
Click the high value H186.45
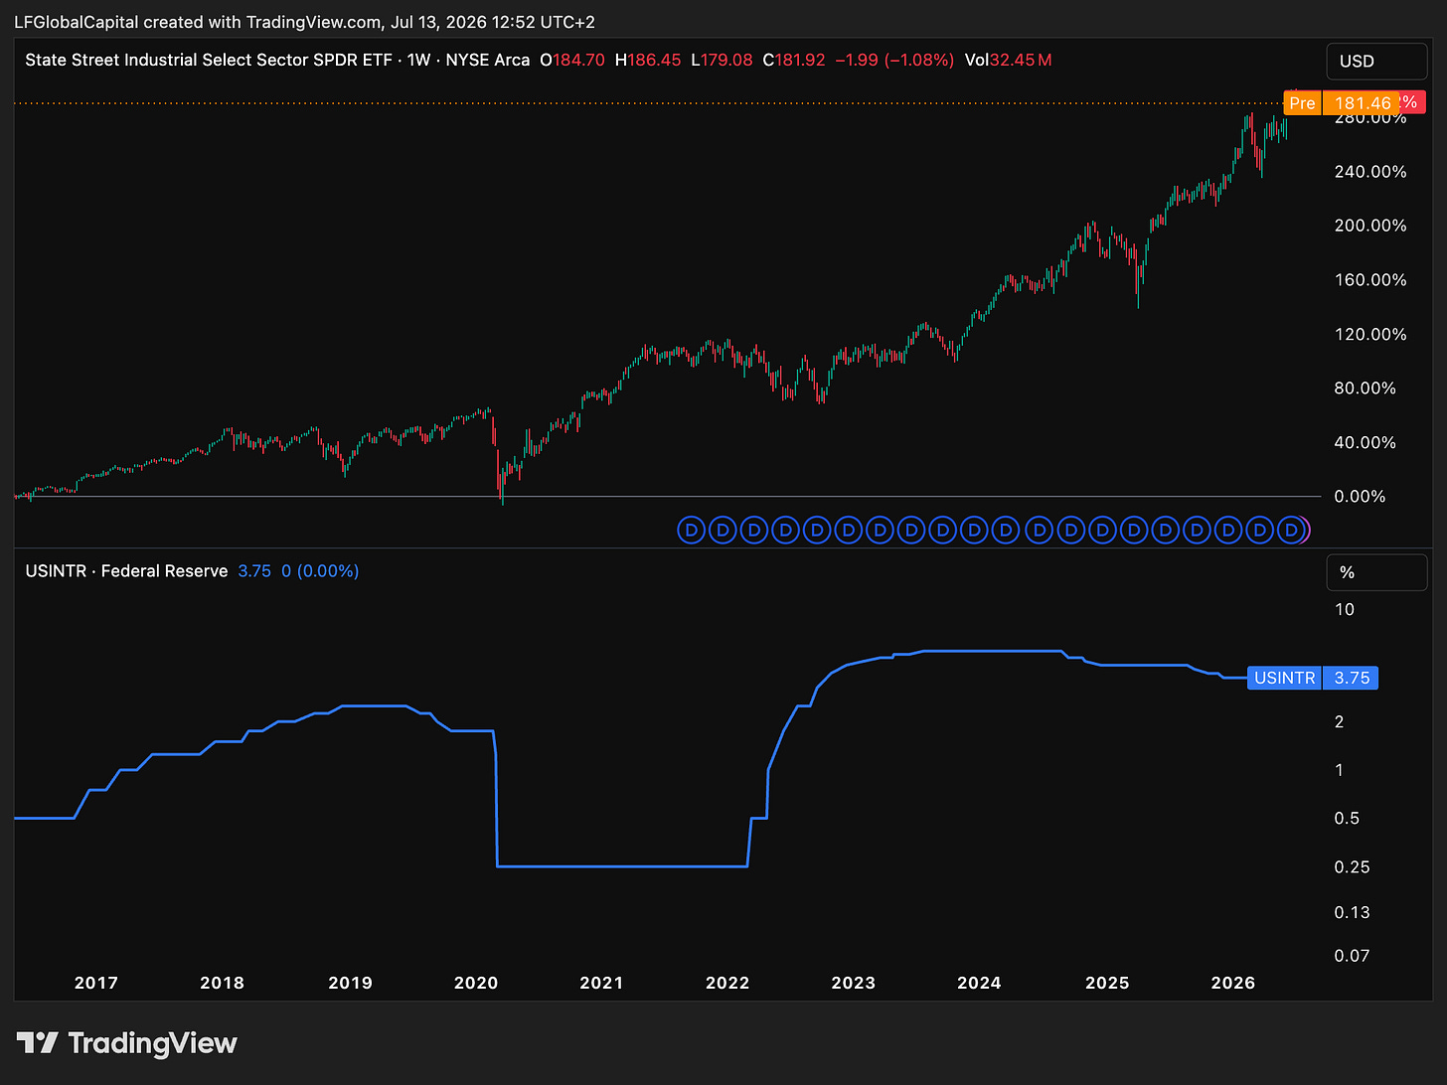pos(648,60)
